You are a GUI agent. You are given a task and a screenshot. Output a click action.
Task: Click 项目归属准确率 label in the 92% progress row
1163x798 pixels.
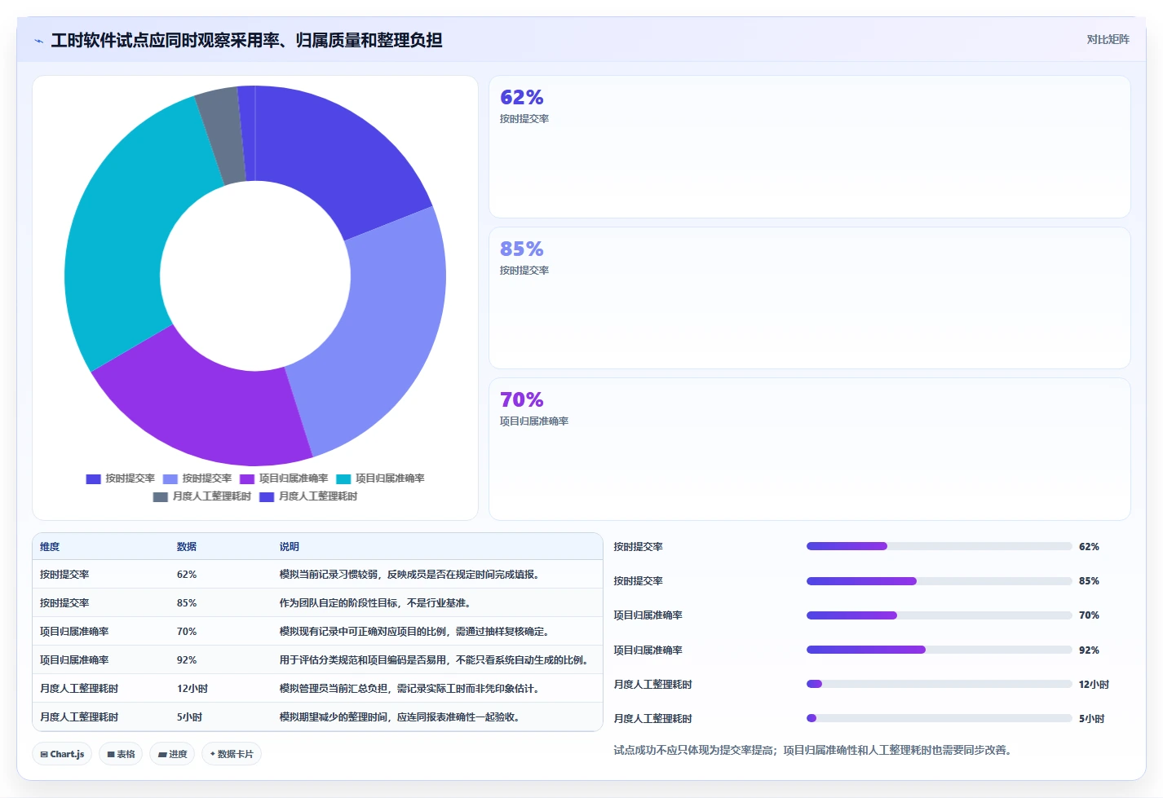point(648,650)
